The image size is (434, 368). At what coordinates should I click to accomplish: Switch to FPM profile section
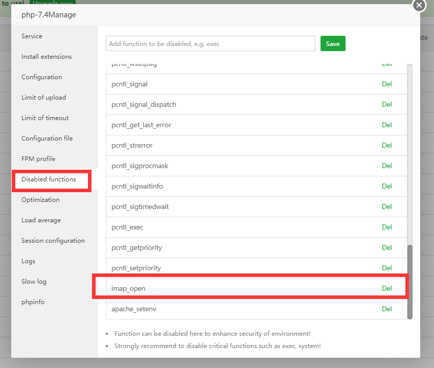tap(38, 159)
